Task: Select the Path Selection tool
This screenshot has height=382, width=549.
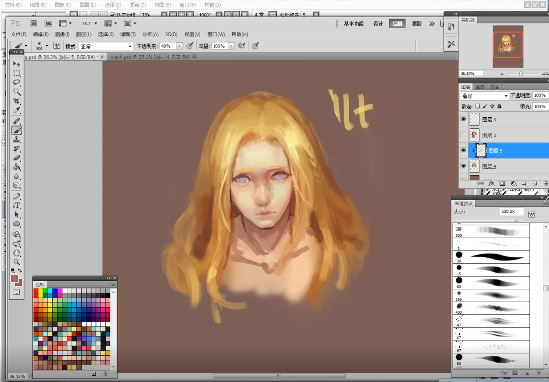Action: [x=17, y=215]
